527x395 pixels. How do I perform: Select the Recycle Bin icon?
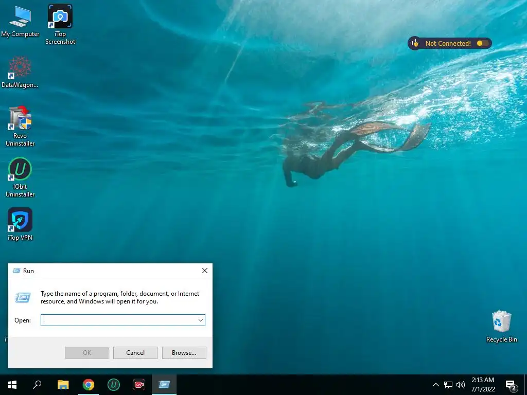click(x=501, y=326)
